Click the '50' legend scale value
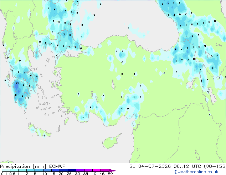Screen dimensions: 226x175 110,174
